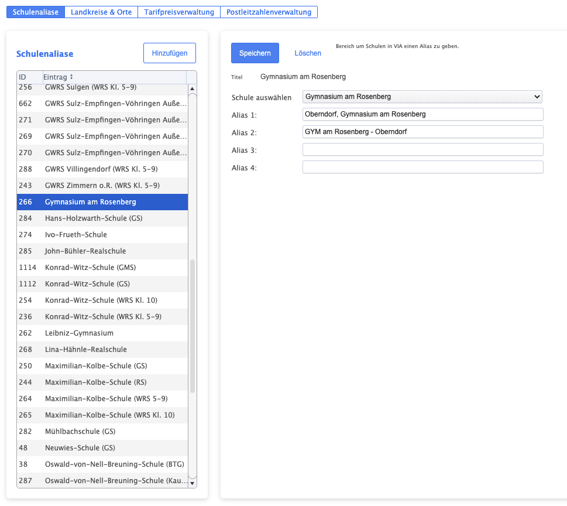The image size is (567, 506).
Task: Click the empty Alias 4 field
Action: click(422, 167)
